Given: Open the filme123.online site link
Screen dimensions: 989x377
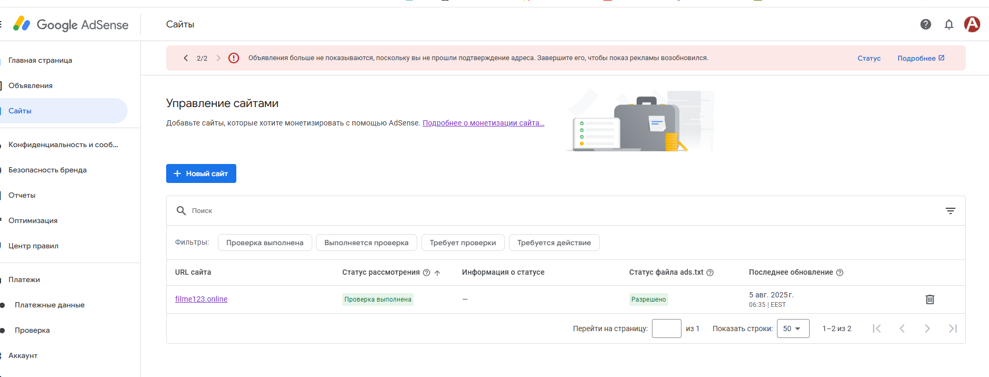Looking at the screenshot, I should (x=201, y=299).
